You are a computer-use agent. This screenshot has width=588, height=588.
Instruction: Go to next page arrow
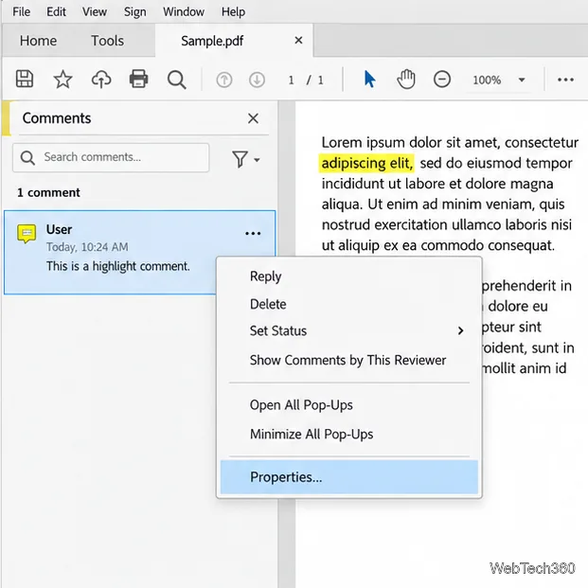tap(257, 80)
